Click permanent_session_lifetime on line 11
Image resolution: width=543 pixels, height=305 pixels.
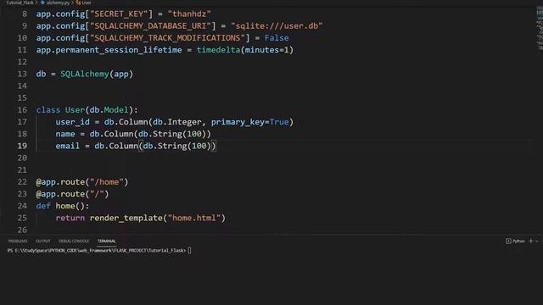coord(119,50)
